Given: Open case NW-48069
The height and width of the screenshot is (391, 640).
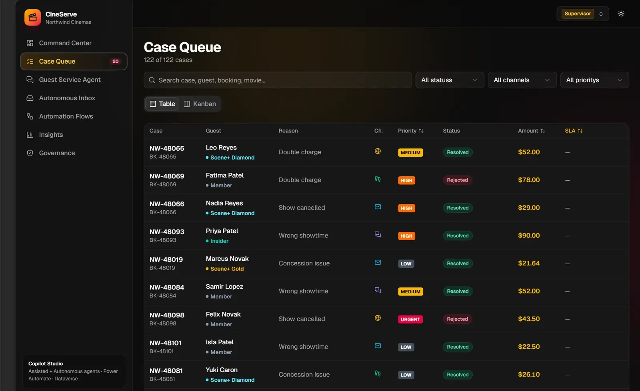Looking at the screenshot, I should [167, 176].
